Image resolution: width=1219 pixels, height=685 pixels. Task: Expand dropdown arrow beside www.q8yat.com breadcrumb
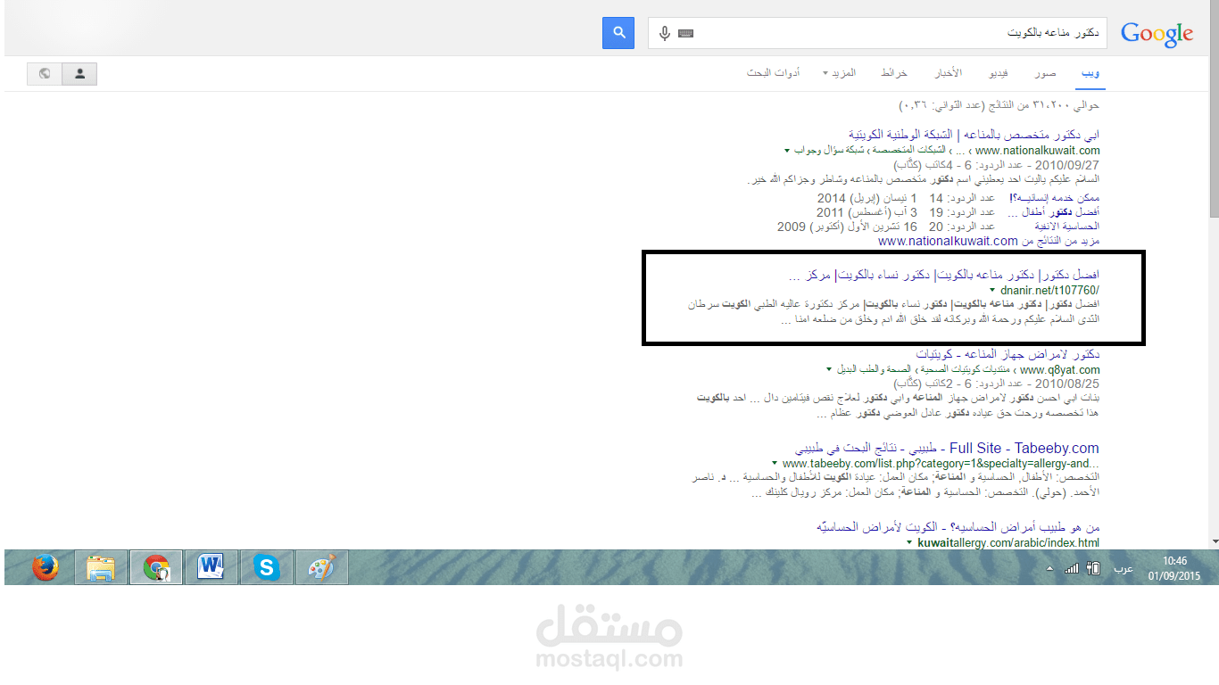(830, 369)
